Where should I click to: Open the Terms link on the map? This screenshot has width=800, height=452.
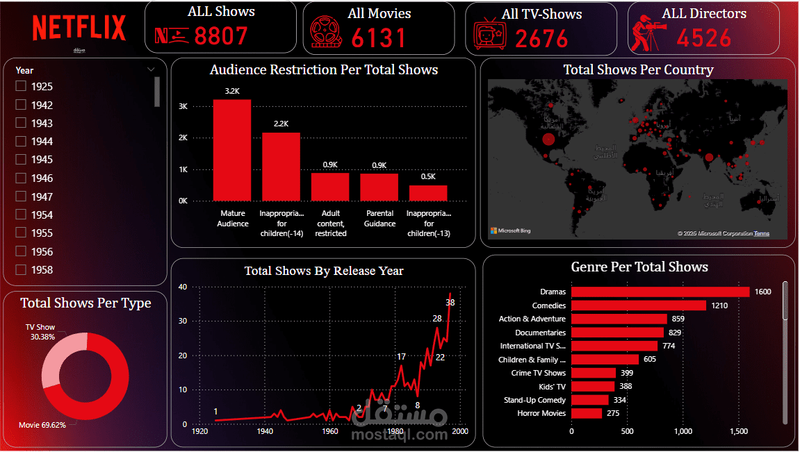pyautogui.click(x=762, y=233)
